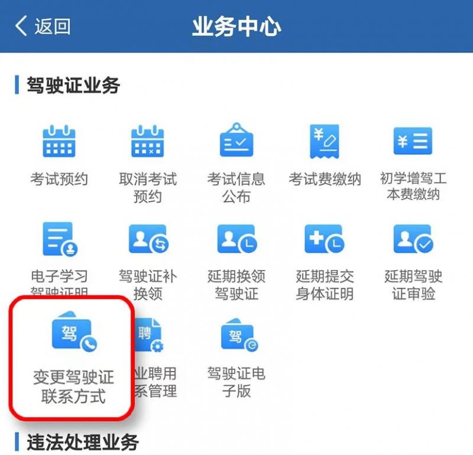
Task: Open the 驾驶证补换领 icon
Action: pyautogui.click(x=149, y=239)
